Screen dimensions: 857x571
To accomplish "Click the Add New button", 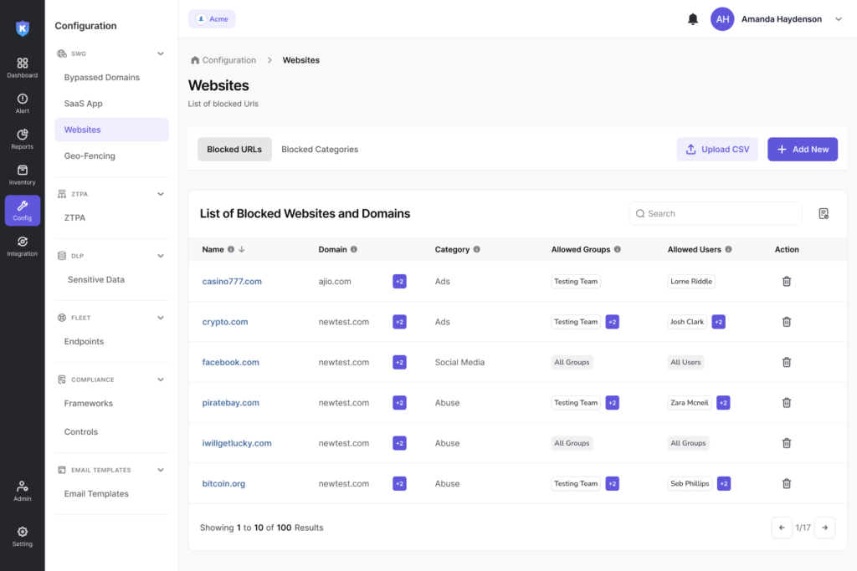I will coord(803,149).
